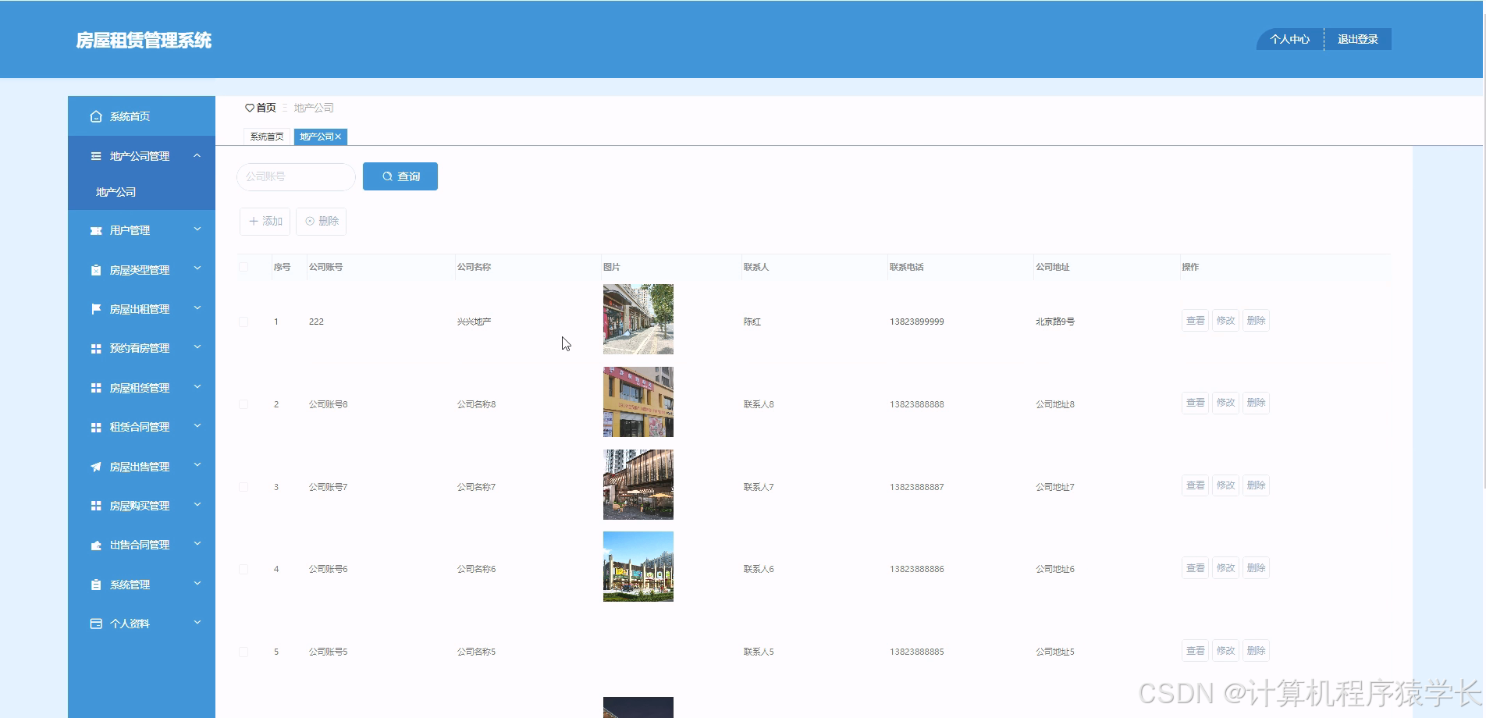Image resolution: width=1486 pixels, height=718 pixels.
Task: Check the row checkbox for 公司账号7
Action: click(244, 487)
